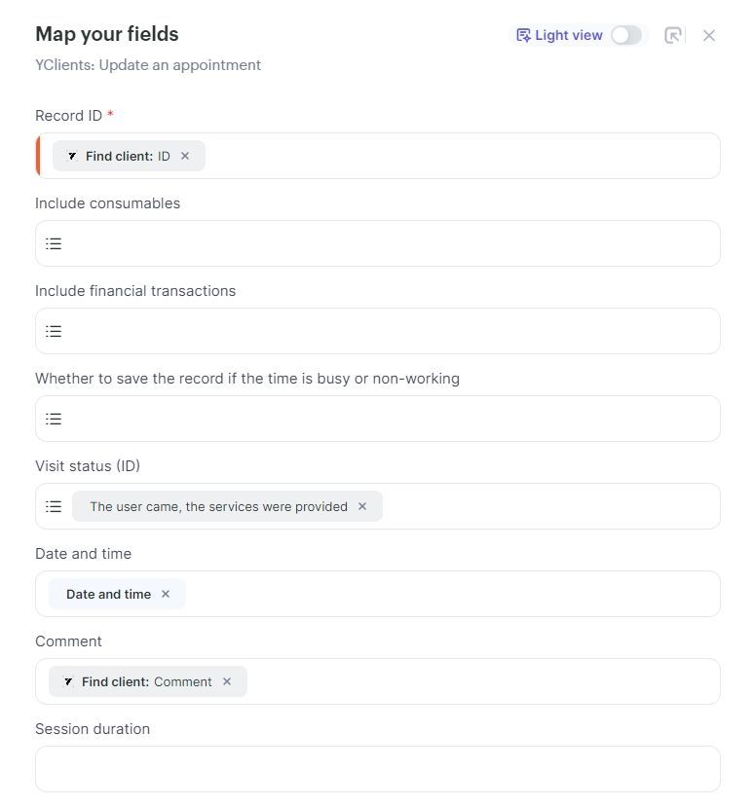Click inside the Comment field empty space

click(481, 681)
